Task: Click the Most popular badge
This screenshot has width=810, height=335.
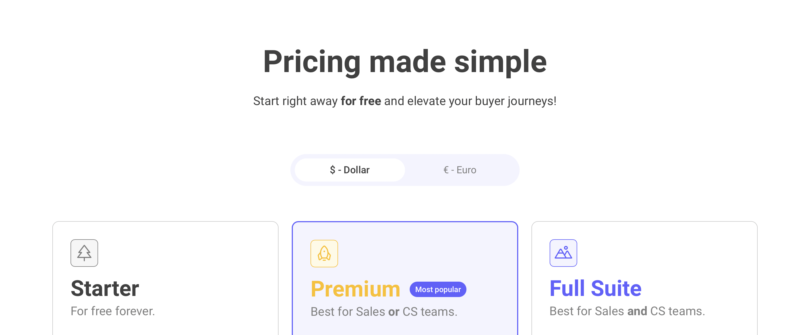Action: point(438,289)
